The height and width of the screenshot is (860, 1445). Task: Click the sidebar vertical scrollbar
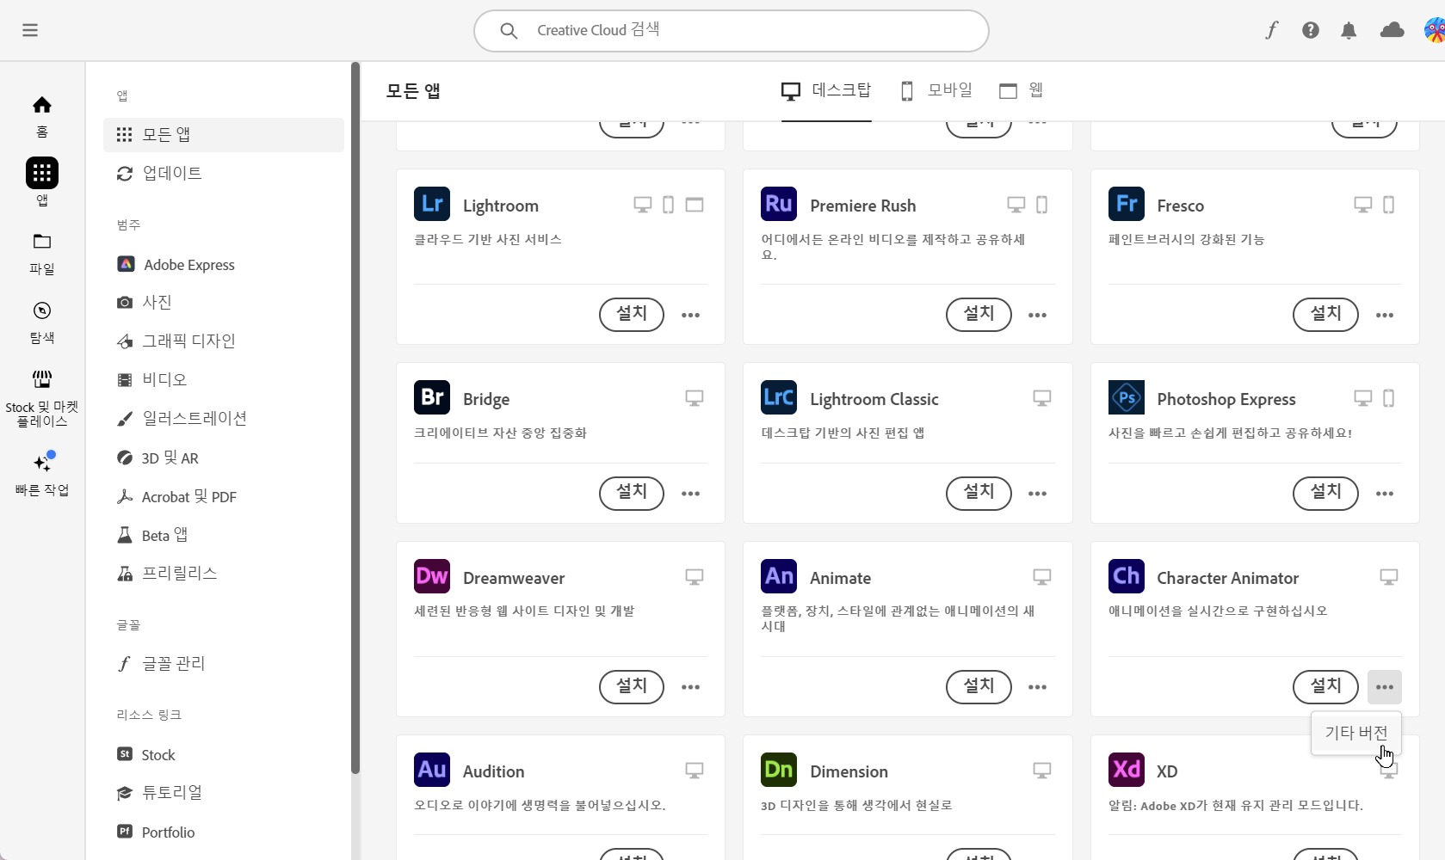tap(355, 417)
